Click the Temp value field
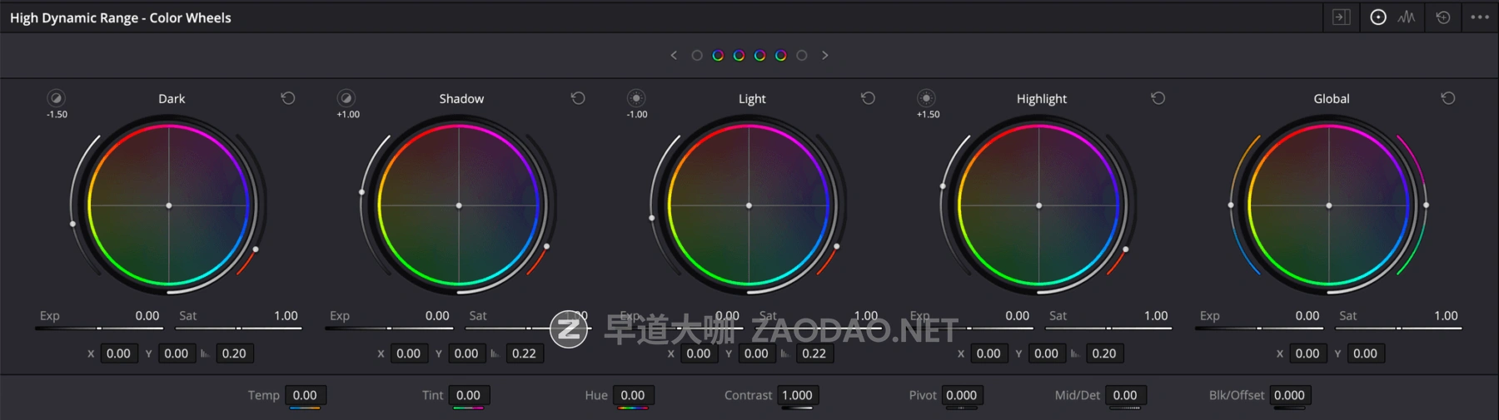Screen dimensions: 1499x420 (x=305, y=396)
